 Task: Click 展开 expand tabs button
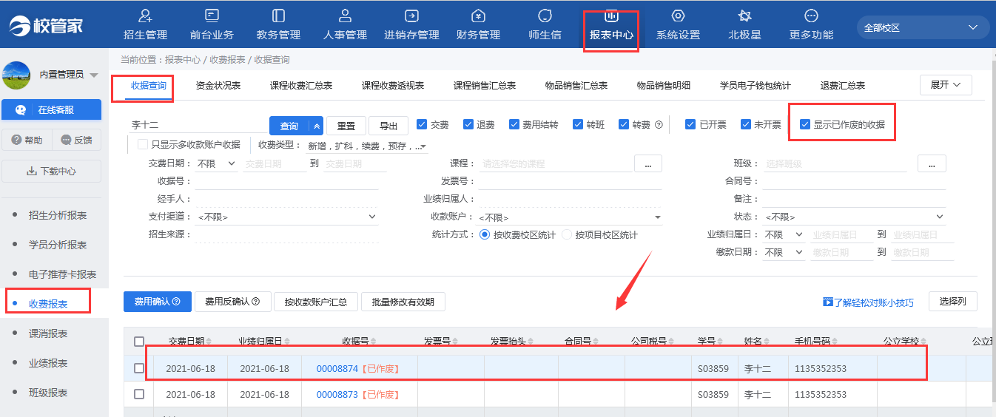coord(946,85)
